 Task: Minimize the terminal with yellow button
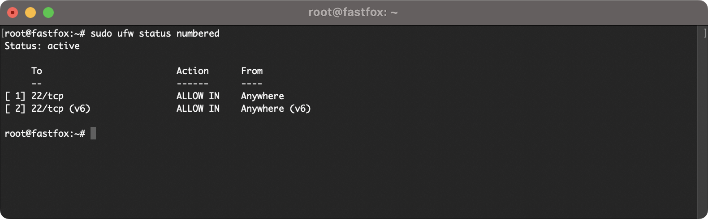(30, 13)
